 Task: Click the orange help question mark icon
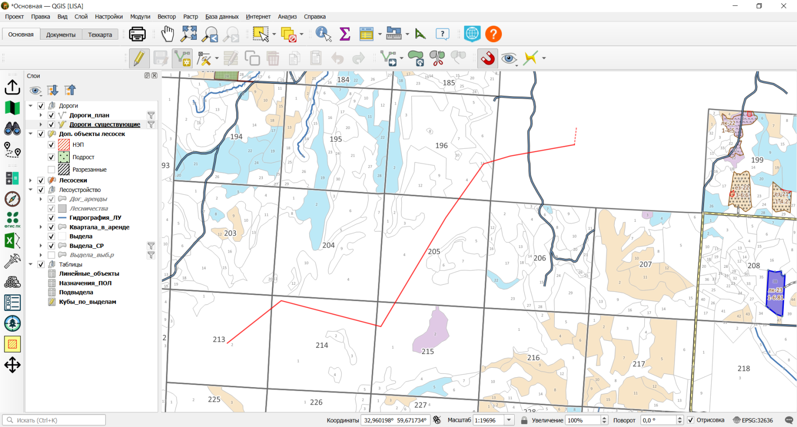493,34
